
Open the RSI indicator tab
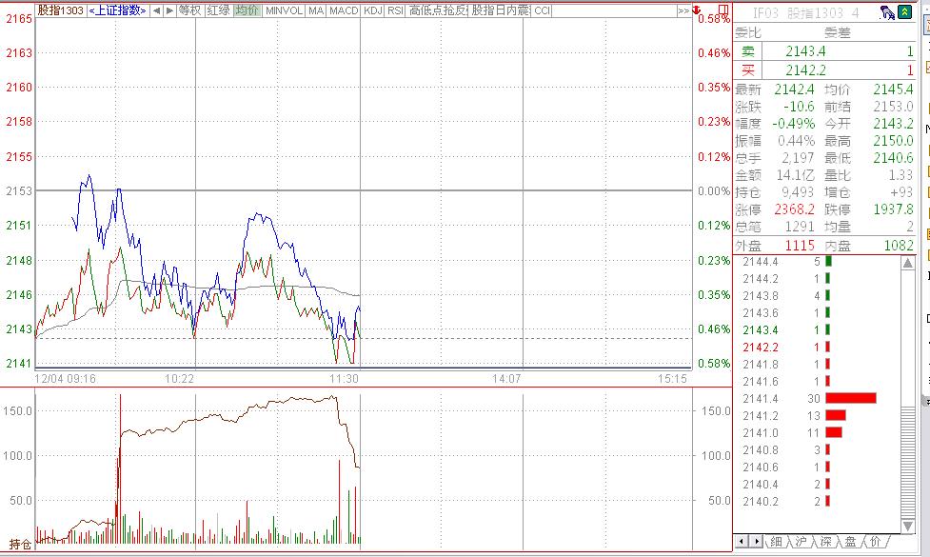coord(395,10)
